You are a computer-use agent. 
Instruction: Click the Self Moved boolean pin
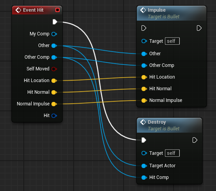coord(54,69)
